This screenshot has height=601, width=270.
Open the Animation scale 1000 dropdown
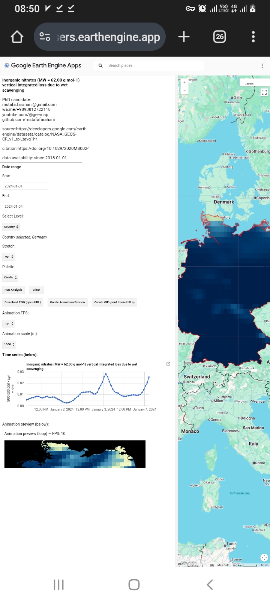(x=9, y=344)
